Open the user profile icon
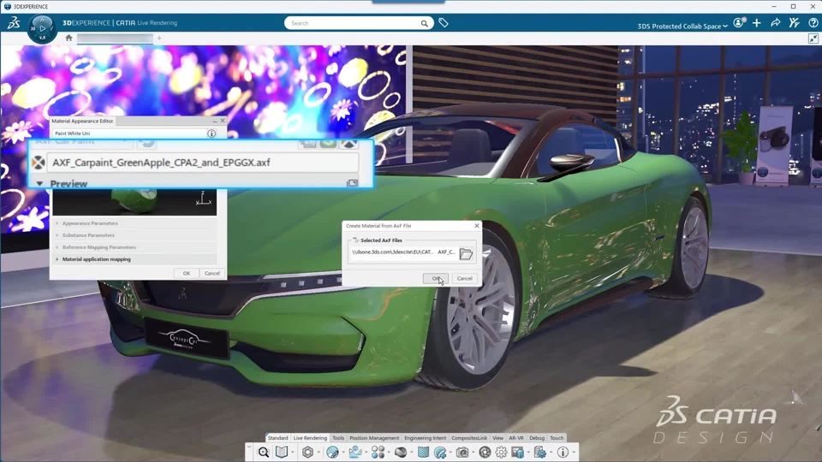The width and height of the screenshot is (822, 462). pyautogui.click(x=739, y=22)
